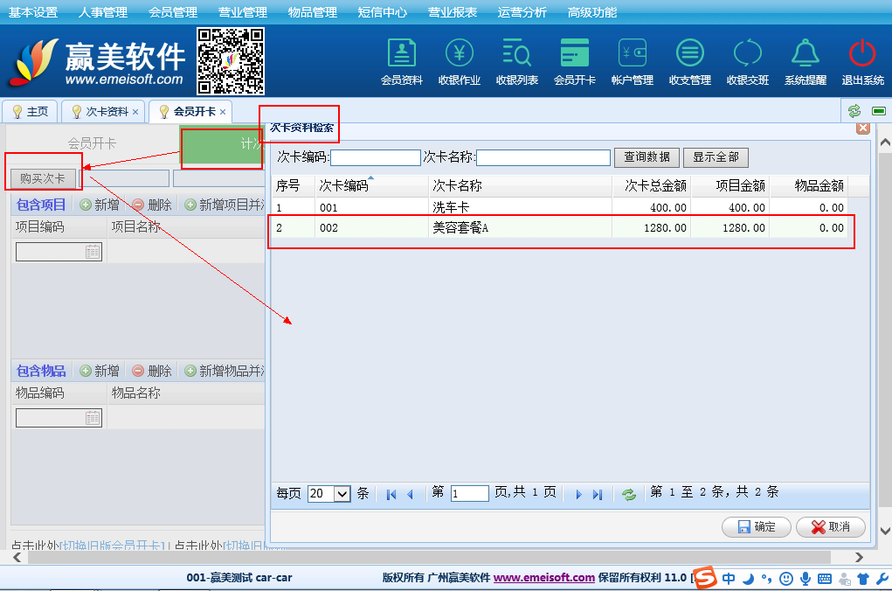Screen dimensions: 892x591
Task: Click the 次卡名称 search input field
Action: pos(543,157)
